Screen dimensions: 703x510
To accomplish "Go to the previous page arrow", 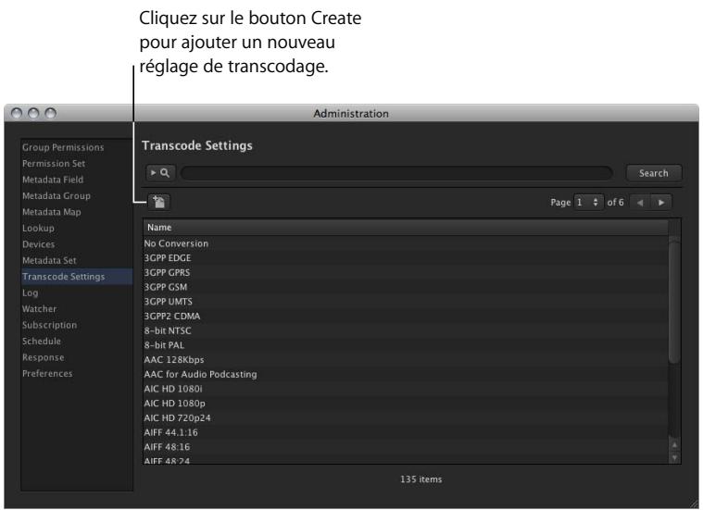I will (x=640, y=203).
